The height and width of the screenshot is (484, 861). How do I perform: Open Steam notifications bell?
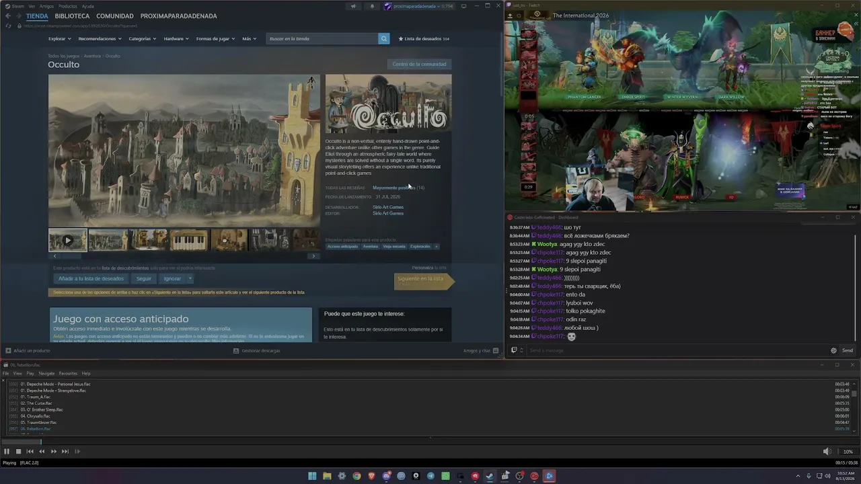pos(372,6)
